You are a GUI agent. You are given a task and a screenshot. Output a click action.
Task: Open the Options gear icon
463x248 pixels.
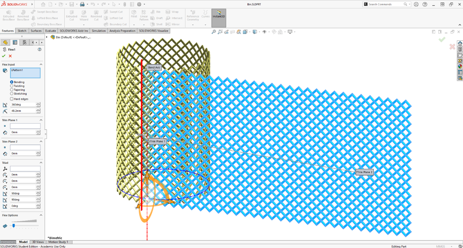point(139,4)
